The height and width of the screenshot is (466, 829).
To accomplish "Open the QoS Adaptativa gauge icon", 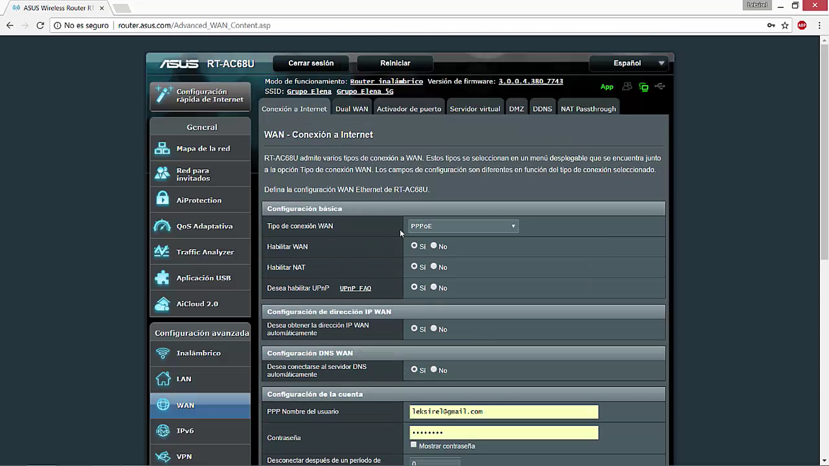I will click(162, 226).
